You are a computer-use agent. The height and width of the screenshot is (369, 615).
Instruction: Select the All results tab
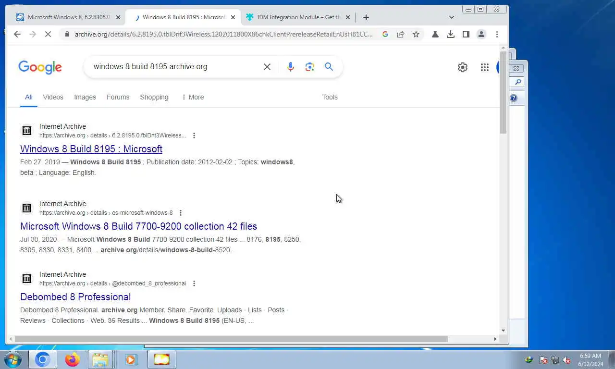[x=29, y=97]
